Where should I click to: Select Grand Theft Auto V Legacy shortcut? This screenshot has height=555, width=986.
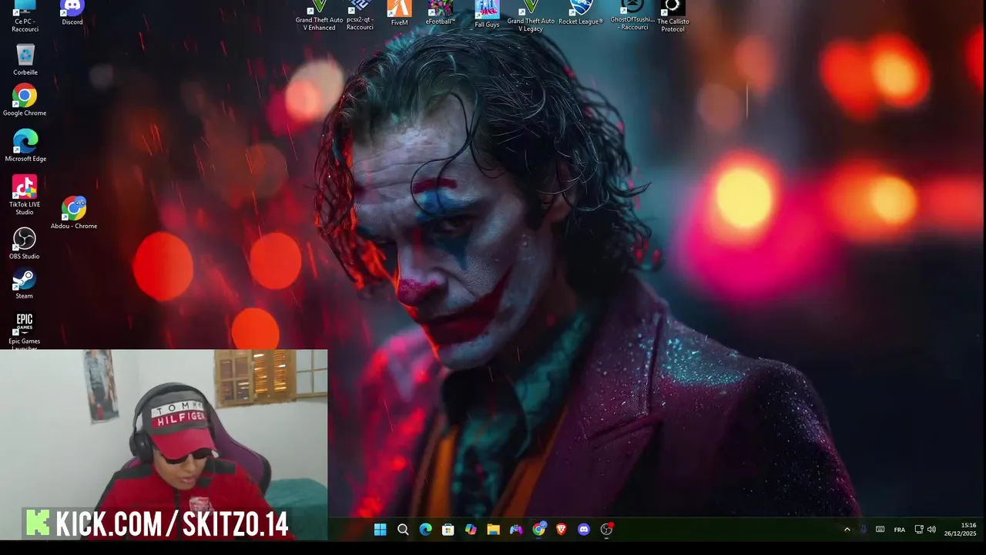(x=531, y=16)
